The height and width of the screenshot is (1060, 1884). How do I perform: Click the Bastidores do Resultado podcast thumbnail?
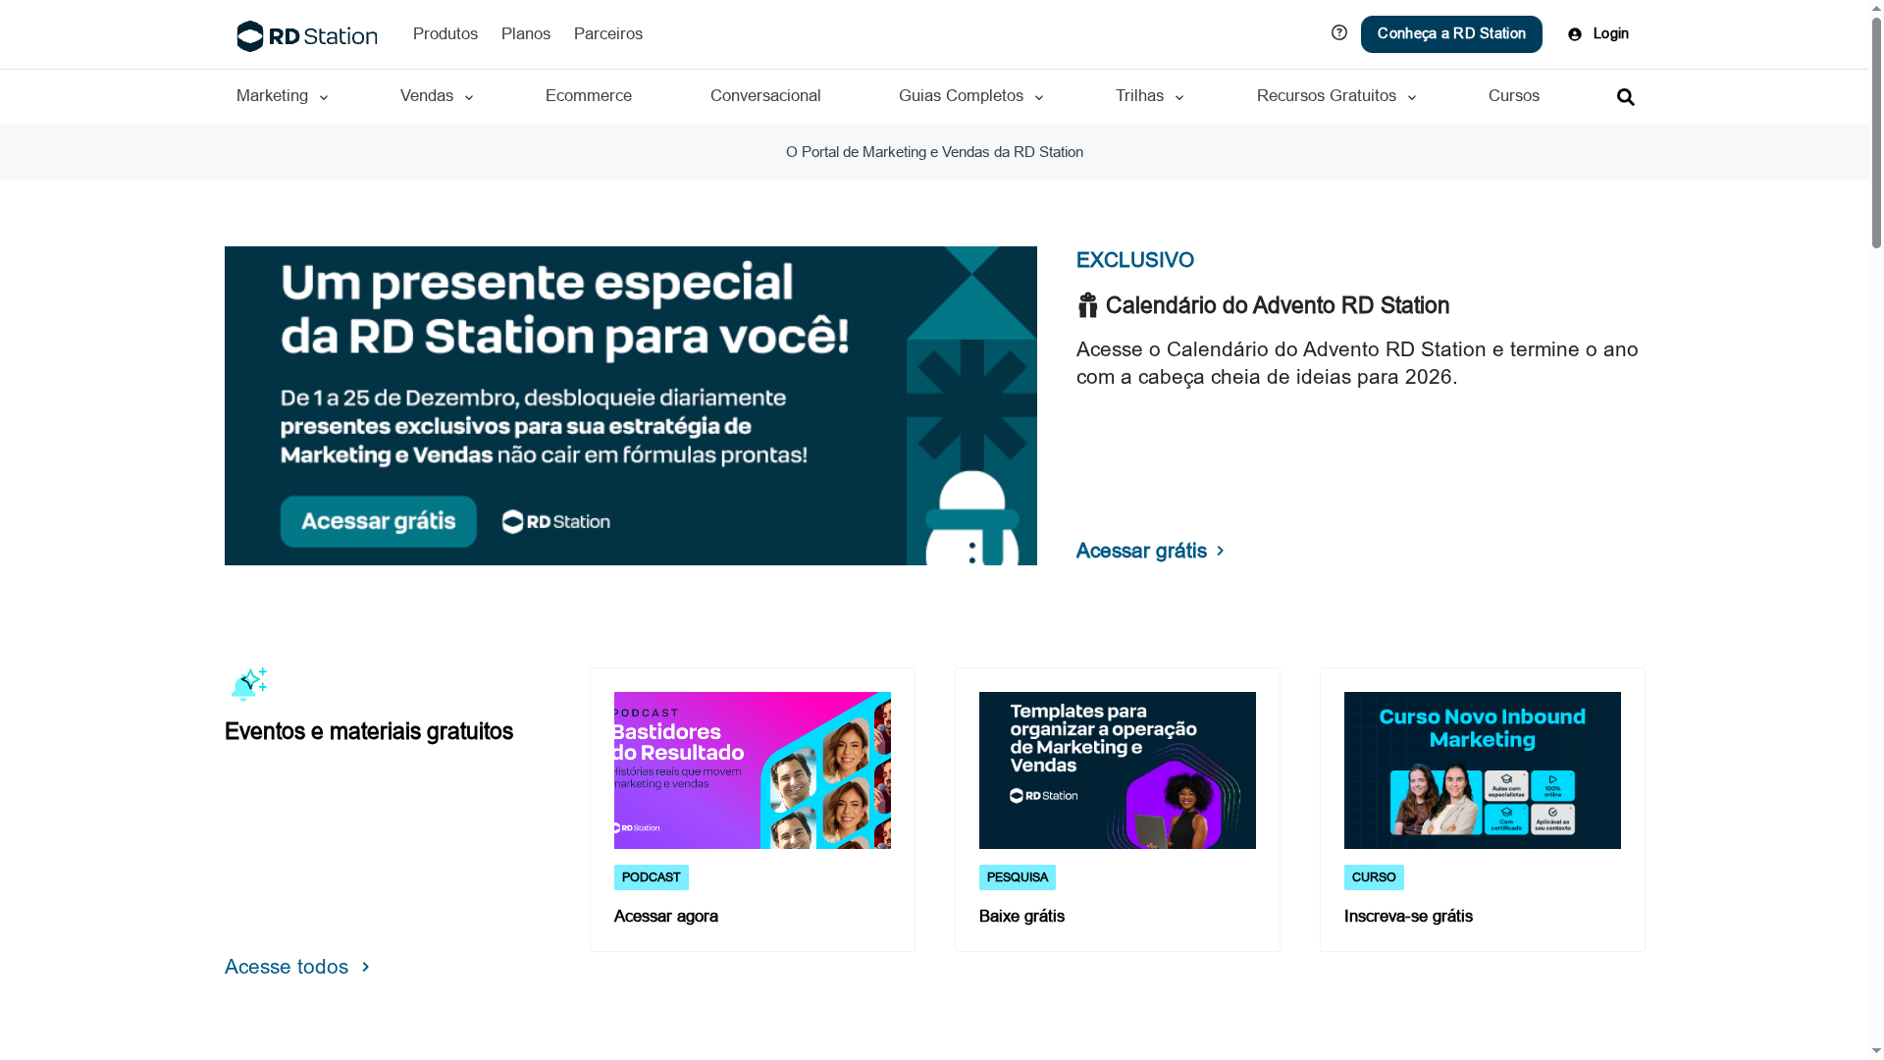tap(752, 769)
